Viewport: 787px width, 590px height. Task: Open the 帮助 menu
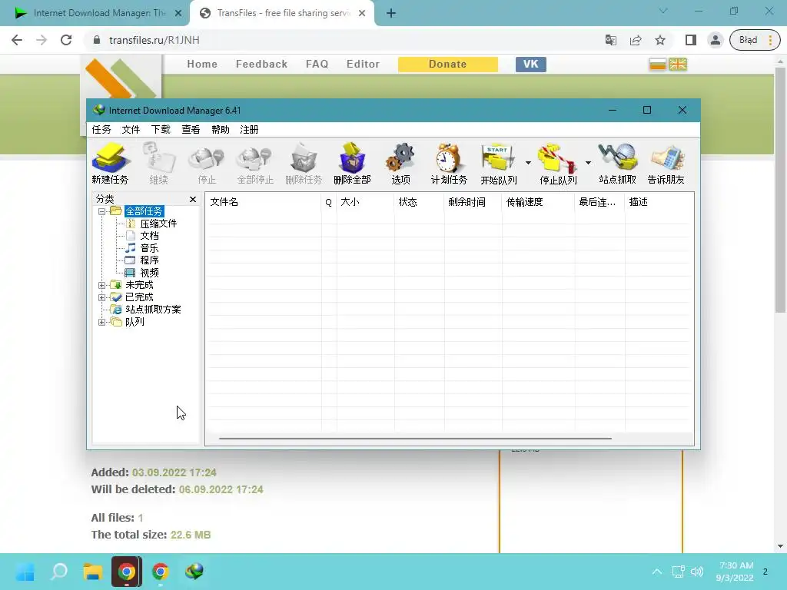pyautogui.click(x=221, y=129)
